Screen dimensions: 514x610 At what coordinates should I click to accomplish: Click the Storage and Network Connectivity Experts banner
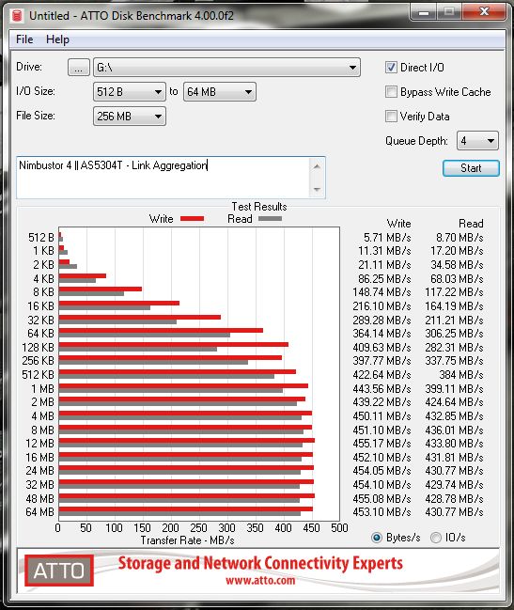coord(260,563)
